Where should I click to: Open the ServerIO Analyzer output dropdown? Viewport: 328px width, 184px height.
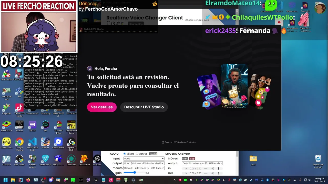(202, 163)
